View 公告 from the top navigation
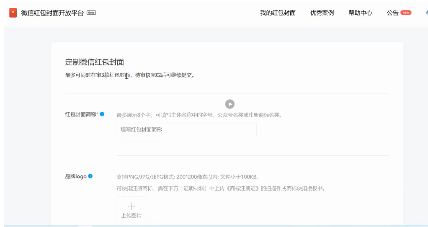Screen dimensions: 428x227 pos(392,13)
